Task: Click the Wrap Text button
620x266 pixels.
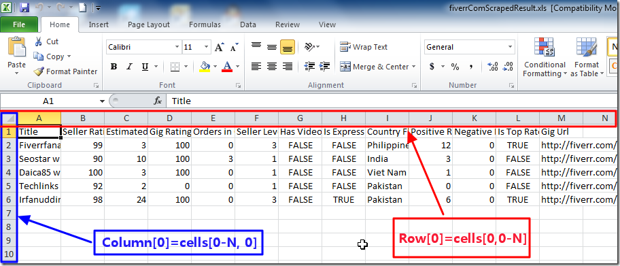Action: pyautogui.click(x=364, y=47)
